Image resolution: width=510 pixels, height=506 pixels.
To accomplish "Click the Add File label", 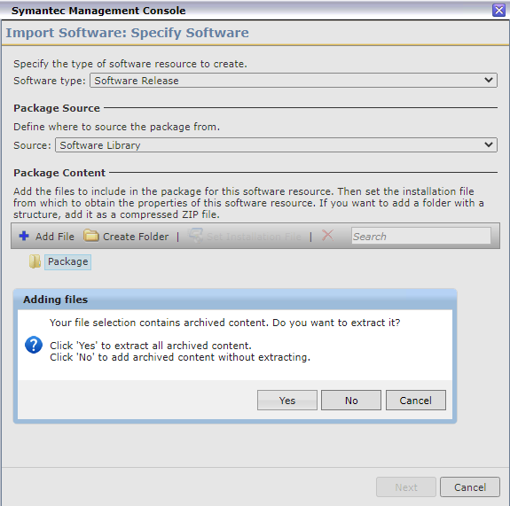I will click(x=55, y=237).
